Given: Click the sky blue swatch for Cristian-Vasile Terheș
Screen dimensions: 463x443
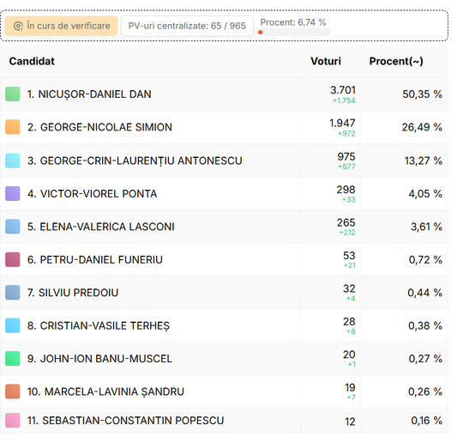Looking at the screenshot, I should 13,325.
